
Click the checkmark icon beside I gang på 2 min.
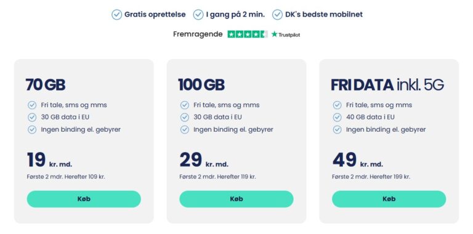198,15
